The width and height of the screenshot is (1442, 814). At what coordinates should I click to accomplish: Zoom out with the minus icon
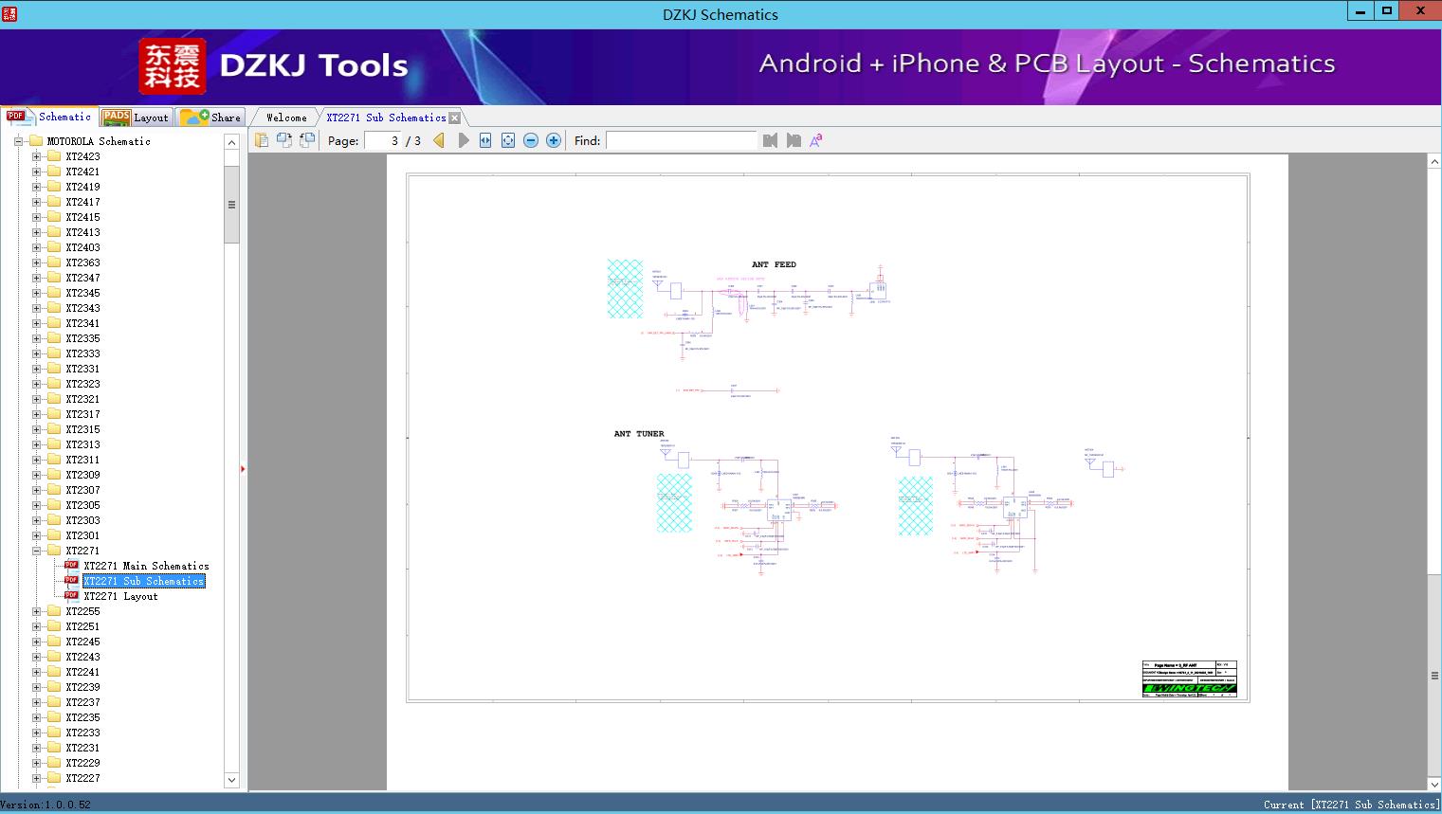[531, 140]
